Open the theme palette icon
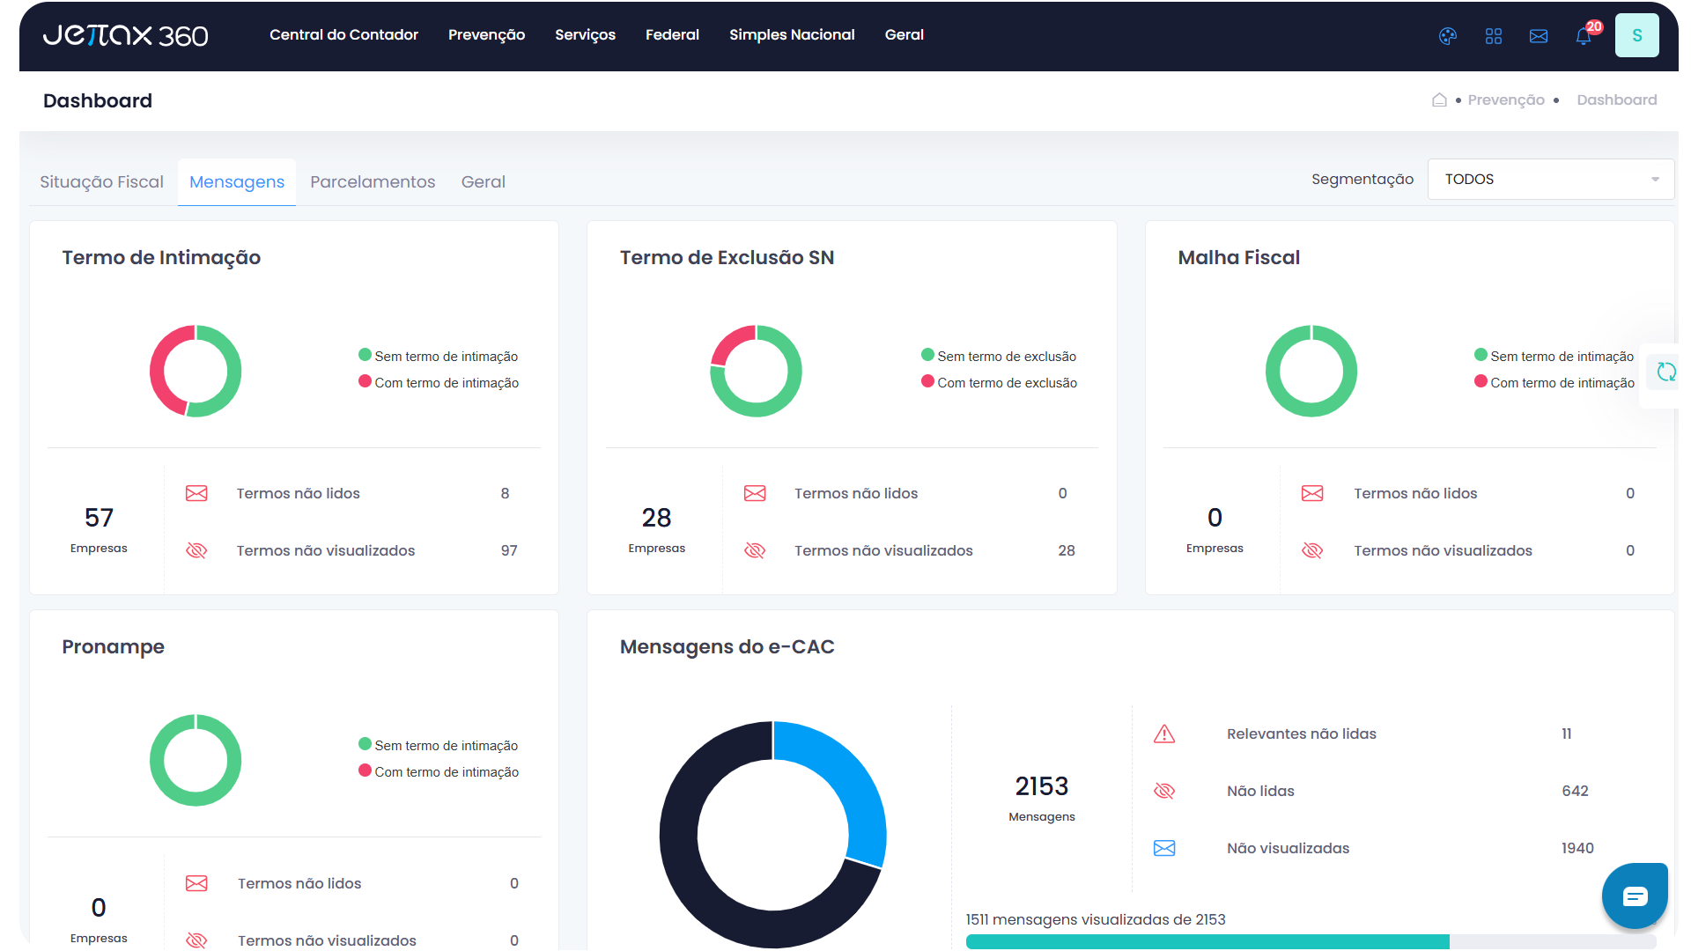This screenshot has height=951, width=1691. (x=1448, y=36)
